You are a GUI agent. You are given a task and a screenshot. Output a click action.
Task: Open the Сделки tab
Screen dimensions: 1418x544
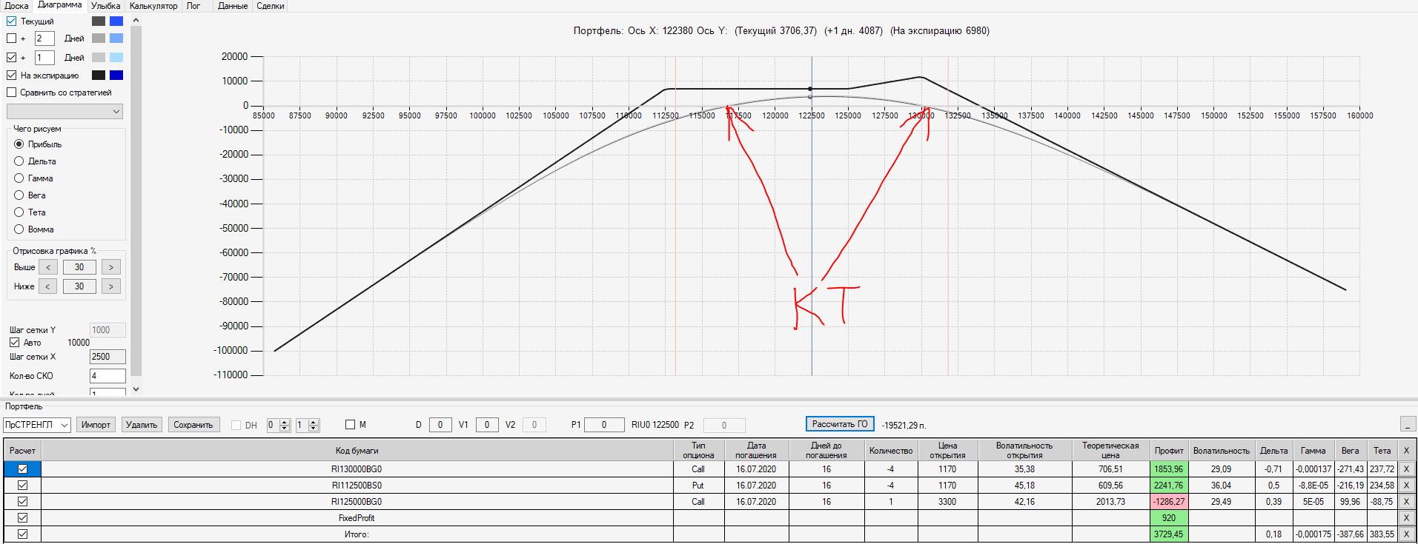[271, 6]
